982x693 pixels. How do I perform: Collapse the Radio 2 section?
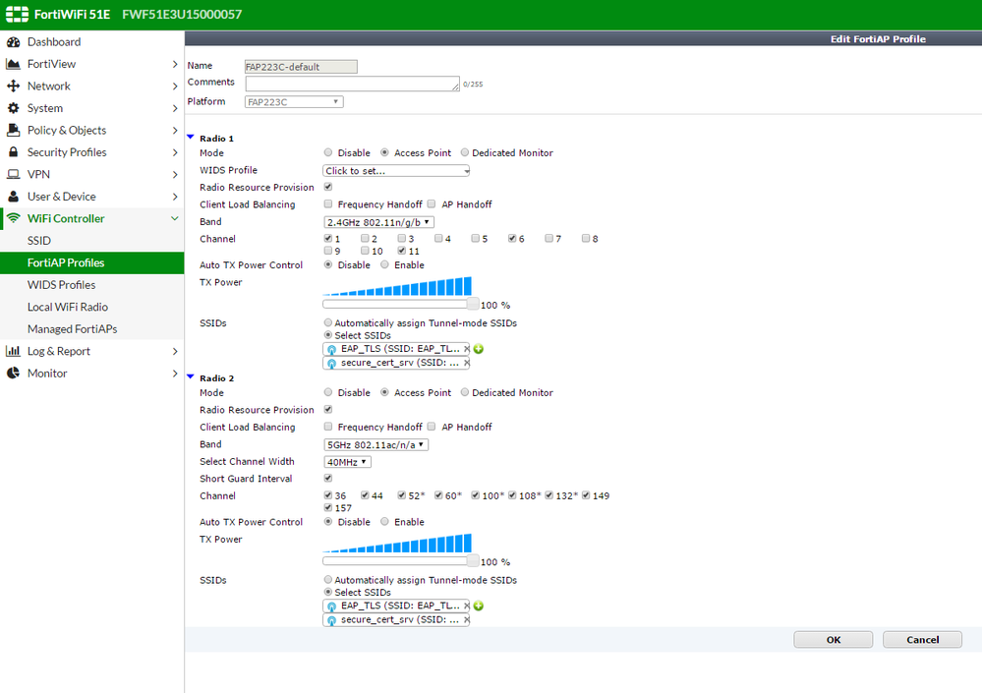coord(191,376)
